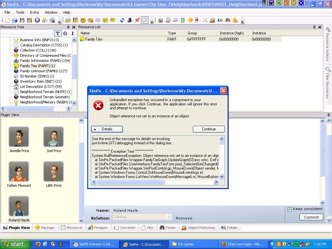Switch to the Hex tab
The image size is (332, 249).
point(148,228)
